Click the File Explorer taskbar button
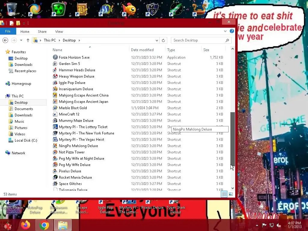This screenshot has height=231, width=308. 63,225
